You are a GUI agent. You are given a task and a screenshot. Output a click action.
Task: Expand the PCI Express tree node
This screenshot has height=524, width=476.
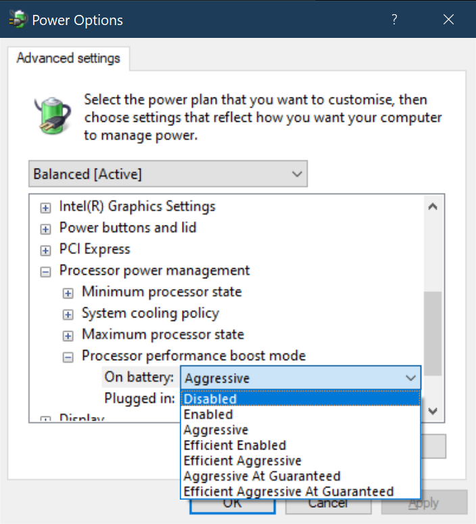(45, 250)
